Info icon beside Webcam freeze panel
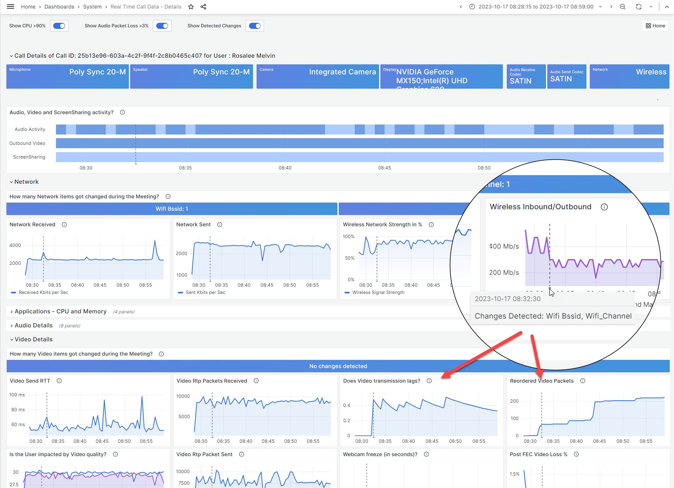Viewport: 674px width, 488px height. (x=427, y=454)
